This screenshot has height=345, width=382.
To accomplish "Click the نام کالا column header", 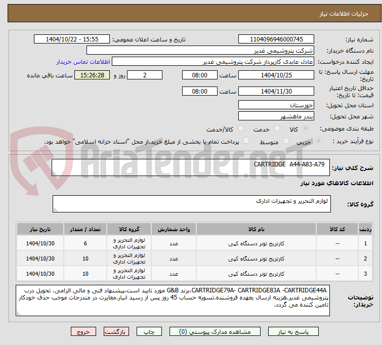I will pyautogui.click(x=257, y=229).
